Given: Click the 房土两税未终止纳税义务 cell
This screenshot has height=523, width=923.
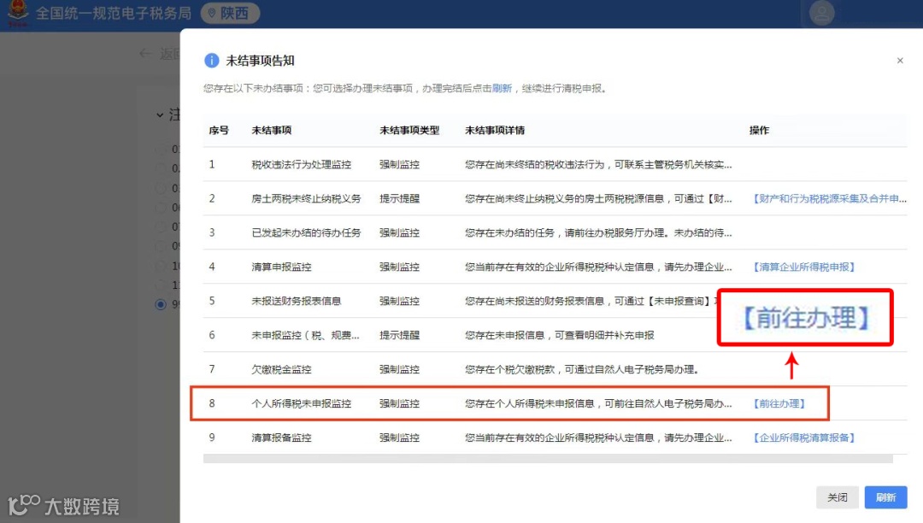Looking at the screenshot, I should pyautogui.click(x=306, y=199).
